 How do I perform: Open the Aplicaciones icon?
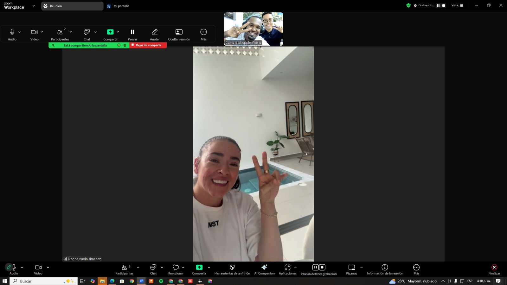[287, 268]
